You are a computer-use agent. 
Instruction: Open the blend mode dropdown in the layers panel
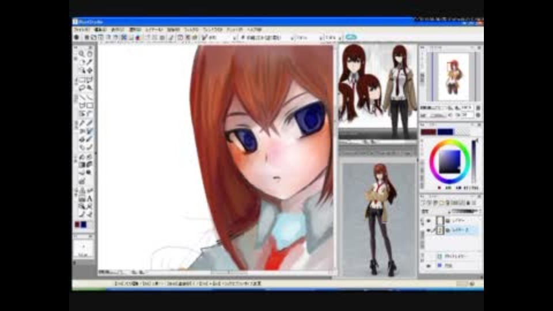pyautogui.click(x=436, y=211)
